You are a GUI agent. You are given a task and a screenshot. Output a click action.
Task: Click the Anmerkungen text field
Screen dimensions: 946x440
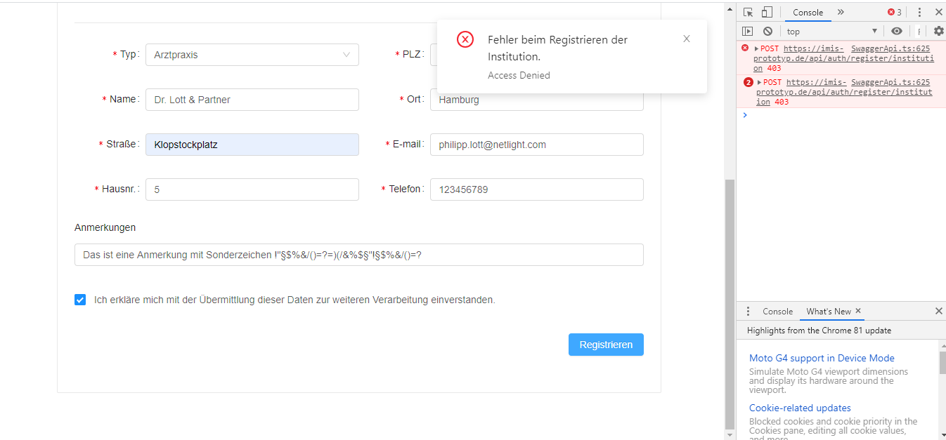359,255
